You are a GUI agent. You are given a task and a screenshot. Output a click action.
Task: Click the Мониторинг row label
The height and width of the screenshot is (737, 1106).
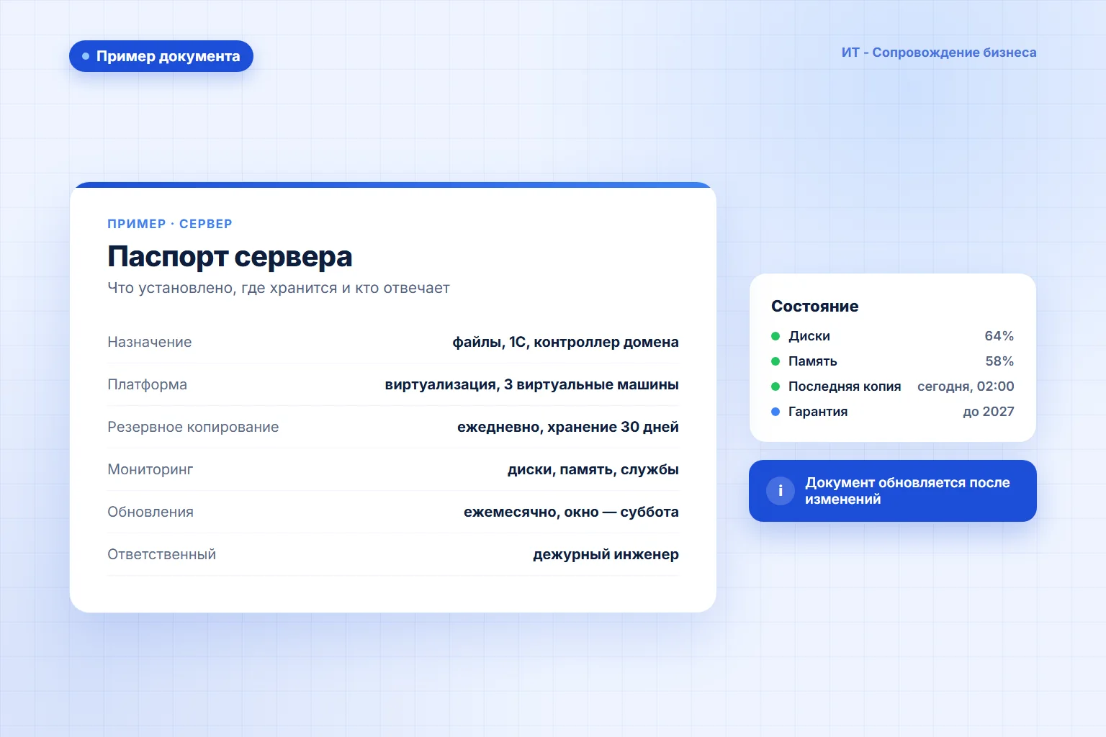tap(150, 469)
